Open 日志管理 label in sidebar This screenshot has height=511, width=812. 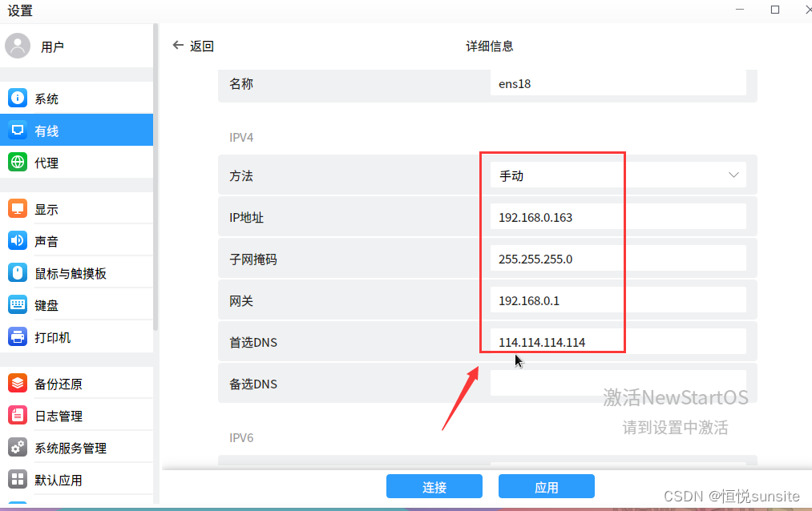tap(59, 416)
